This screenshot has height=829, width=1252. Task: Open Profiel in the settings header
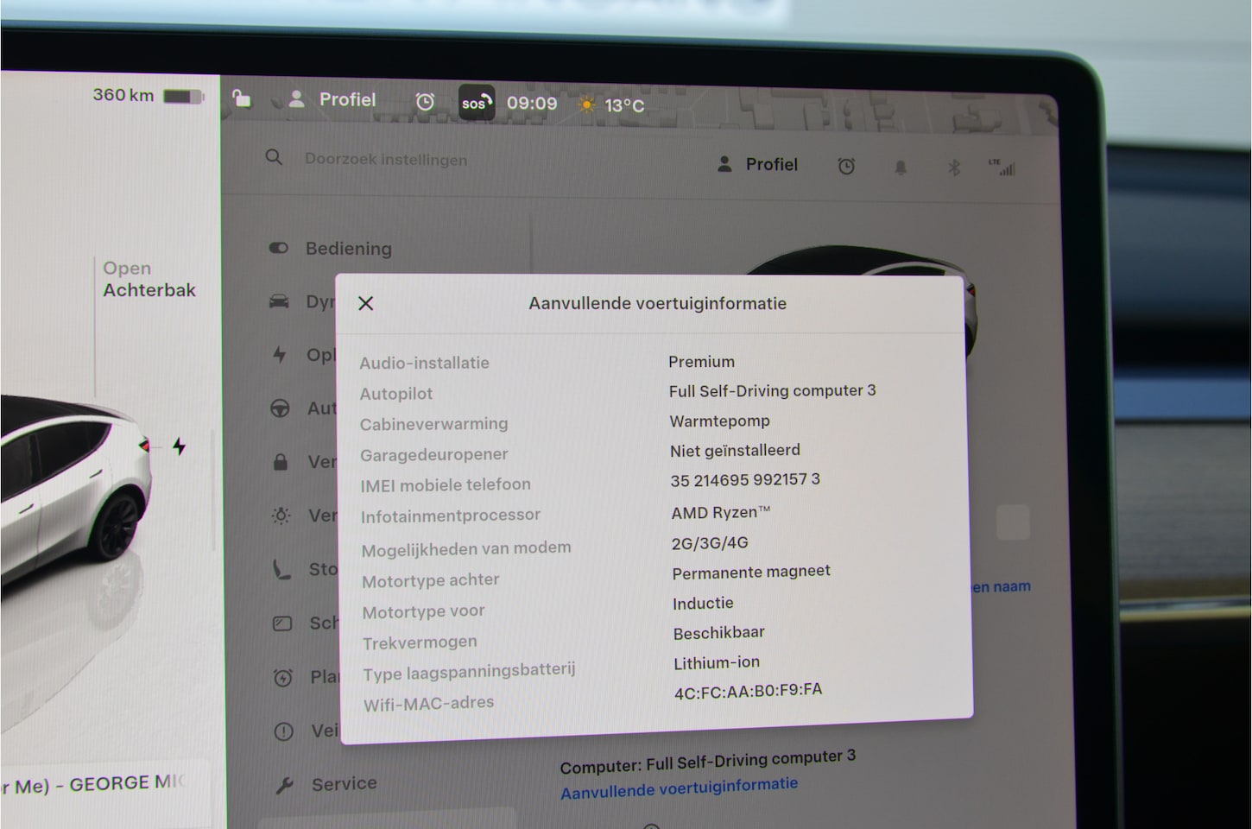758,164
